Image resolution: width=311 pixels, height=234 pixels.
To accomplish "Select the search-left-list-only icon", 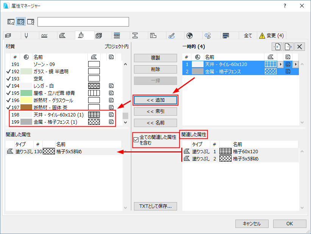I will tap(11, 22).
